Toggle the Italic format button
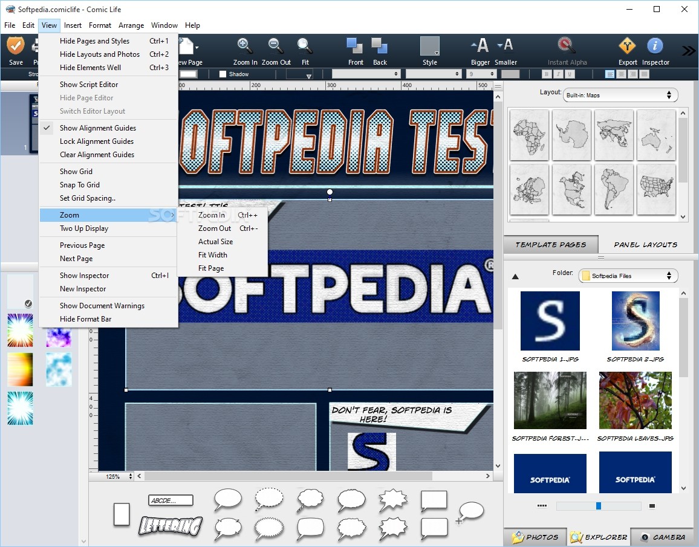The image size is (699, 547). click(x=558, y=74)
